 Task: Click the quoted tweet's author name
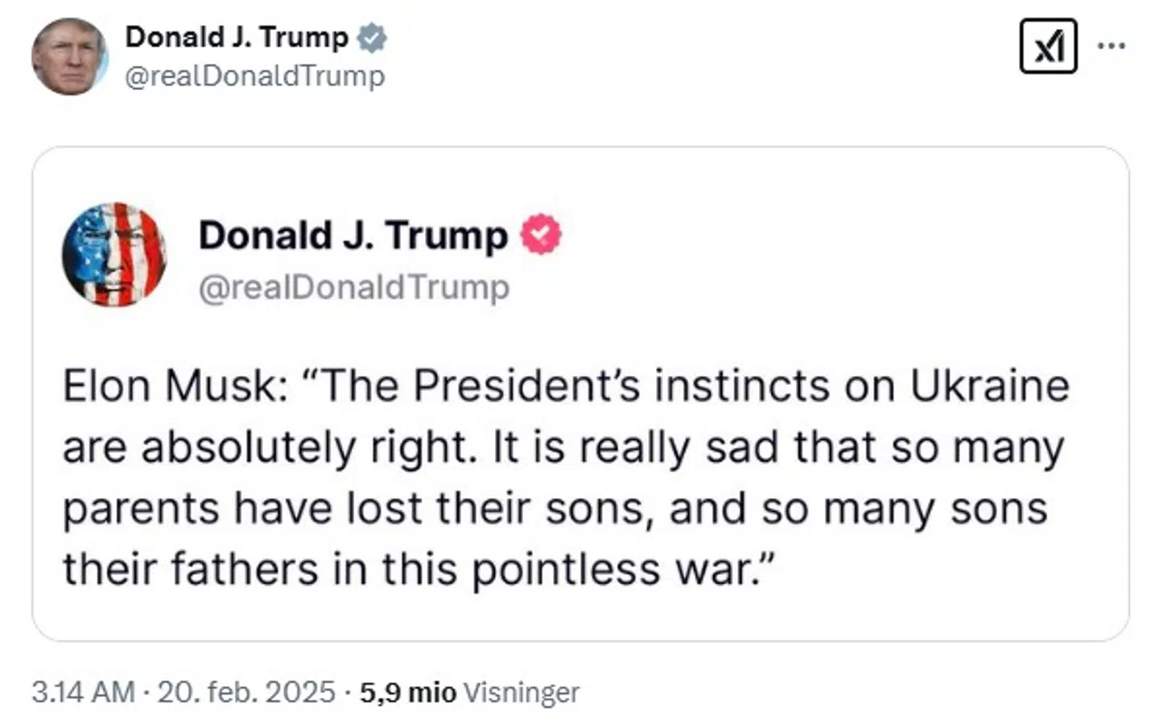click(352, 235)
